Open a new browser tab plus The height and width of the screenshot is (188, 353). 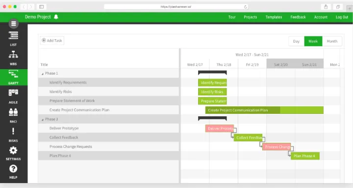[x=350, y=8]
